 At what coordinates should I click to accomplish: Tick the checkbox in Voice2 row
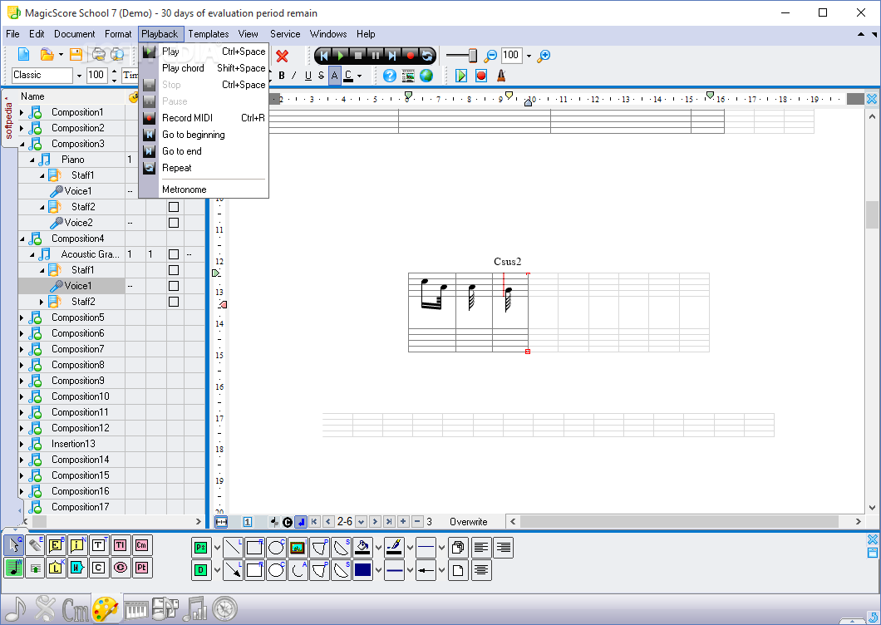tap(174, 223)
